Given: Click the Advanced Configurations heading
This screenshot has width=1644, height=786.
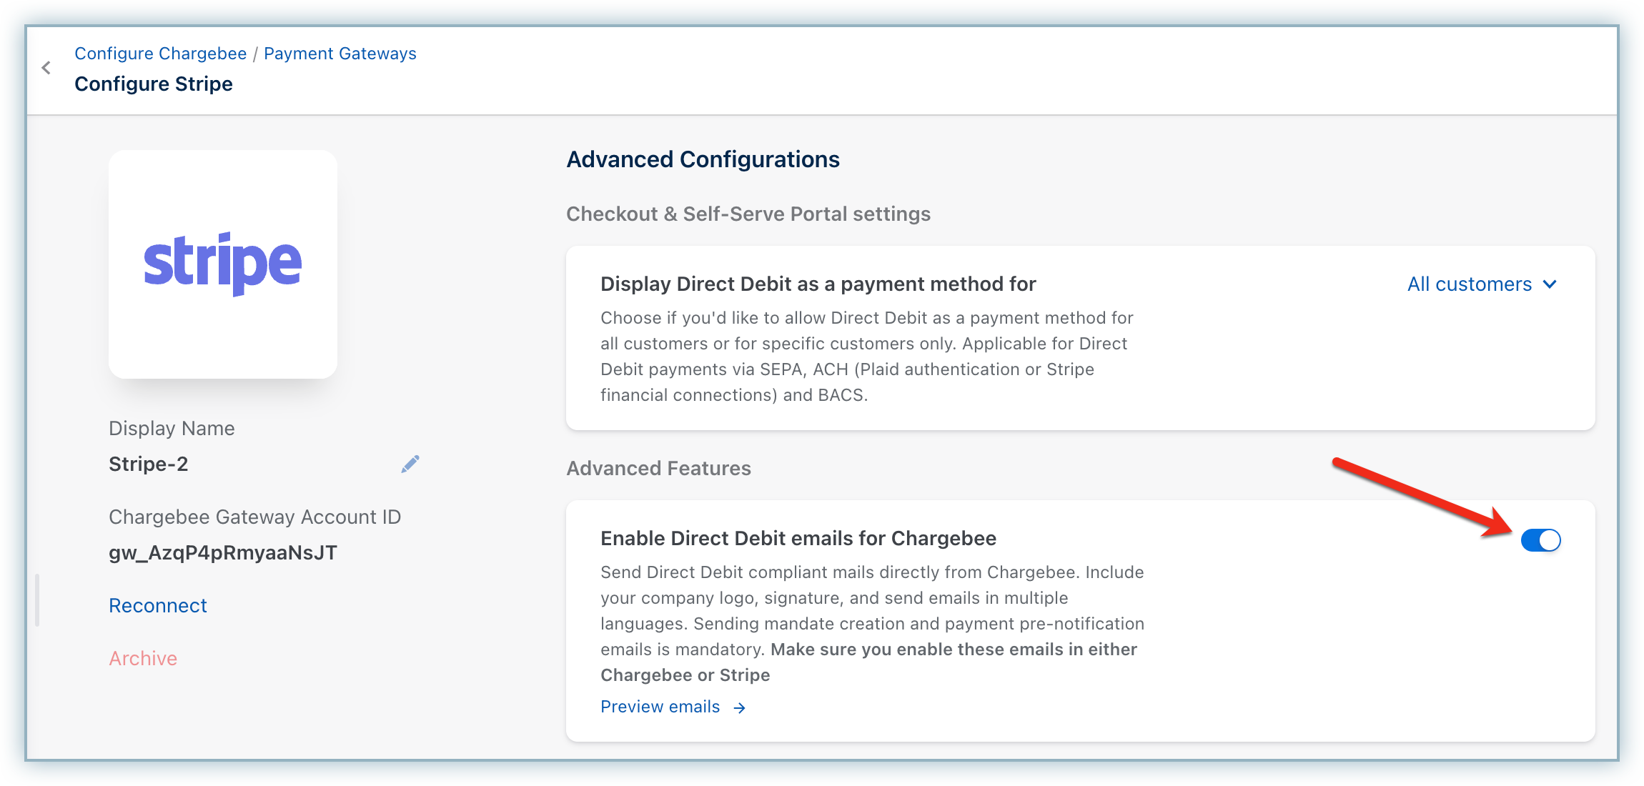Looking at the screenshot, I should click(703, 159).
